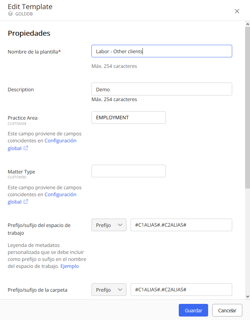Click the GOLDDB database icon

coord(10,14)
